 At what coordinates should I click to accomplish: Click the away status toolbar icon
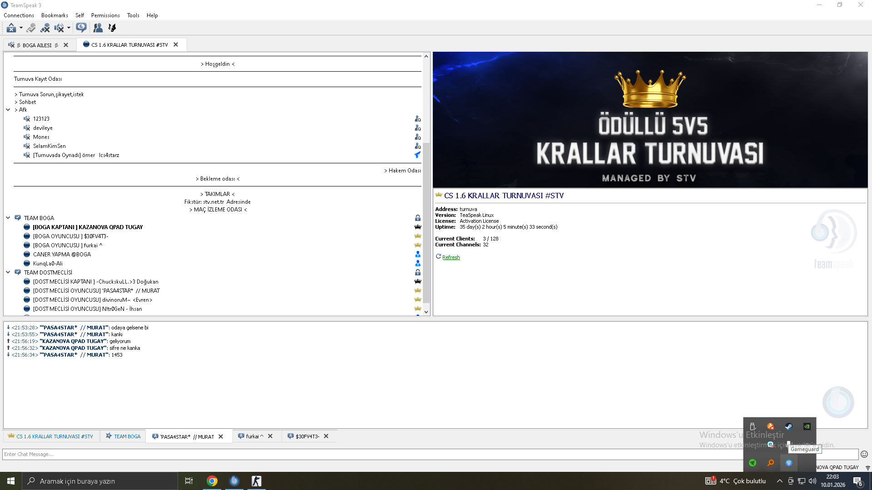click(x=11, y=28)
